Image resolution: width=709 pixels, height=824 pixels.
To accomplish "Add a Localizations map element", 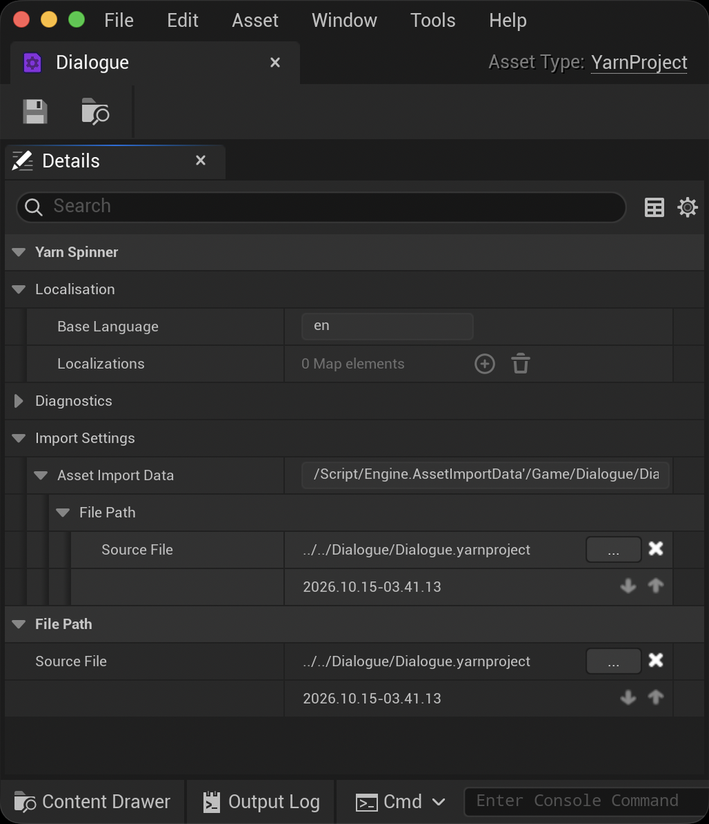I will click(x=485, y=364).
